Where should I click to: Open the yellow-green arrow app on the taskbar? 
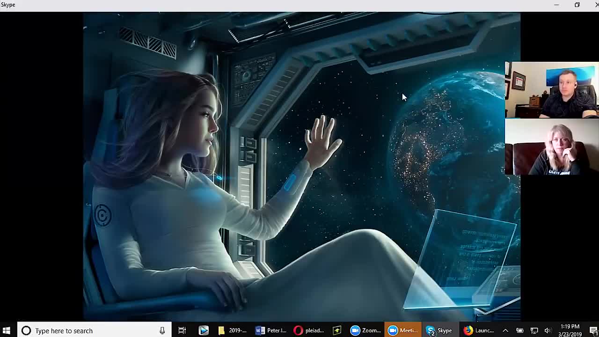(337, 330)
